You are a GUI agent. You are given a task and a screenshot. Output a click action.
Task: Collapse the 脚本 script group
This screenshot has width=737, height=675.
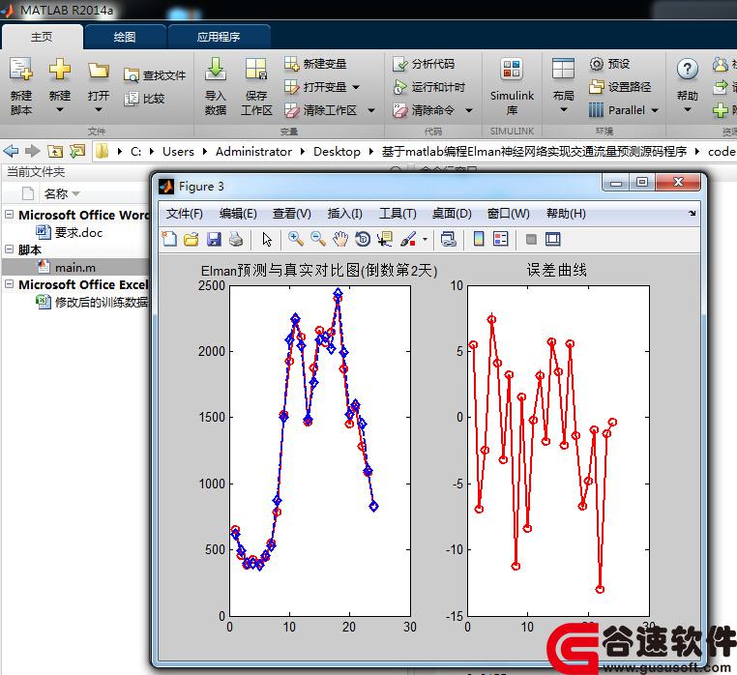point(9,249)
